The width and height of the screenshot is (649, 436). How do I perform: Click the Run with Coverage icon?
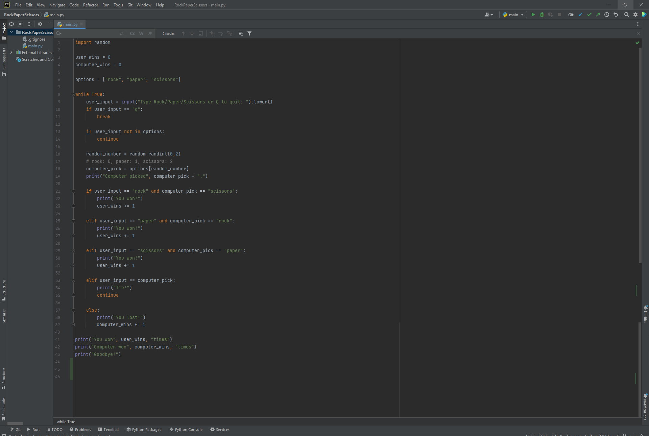point(551,15)
